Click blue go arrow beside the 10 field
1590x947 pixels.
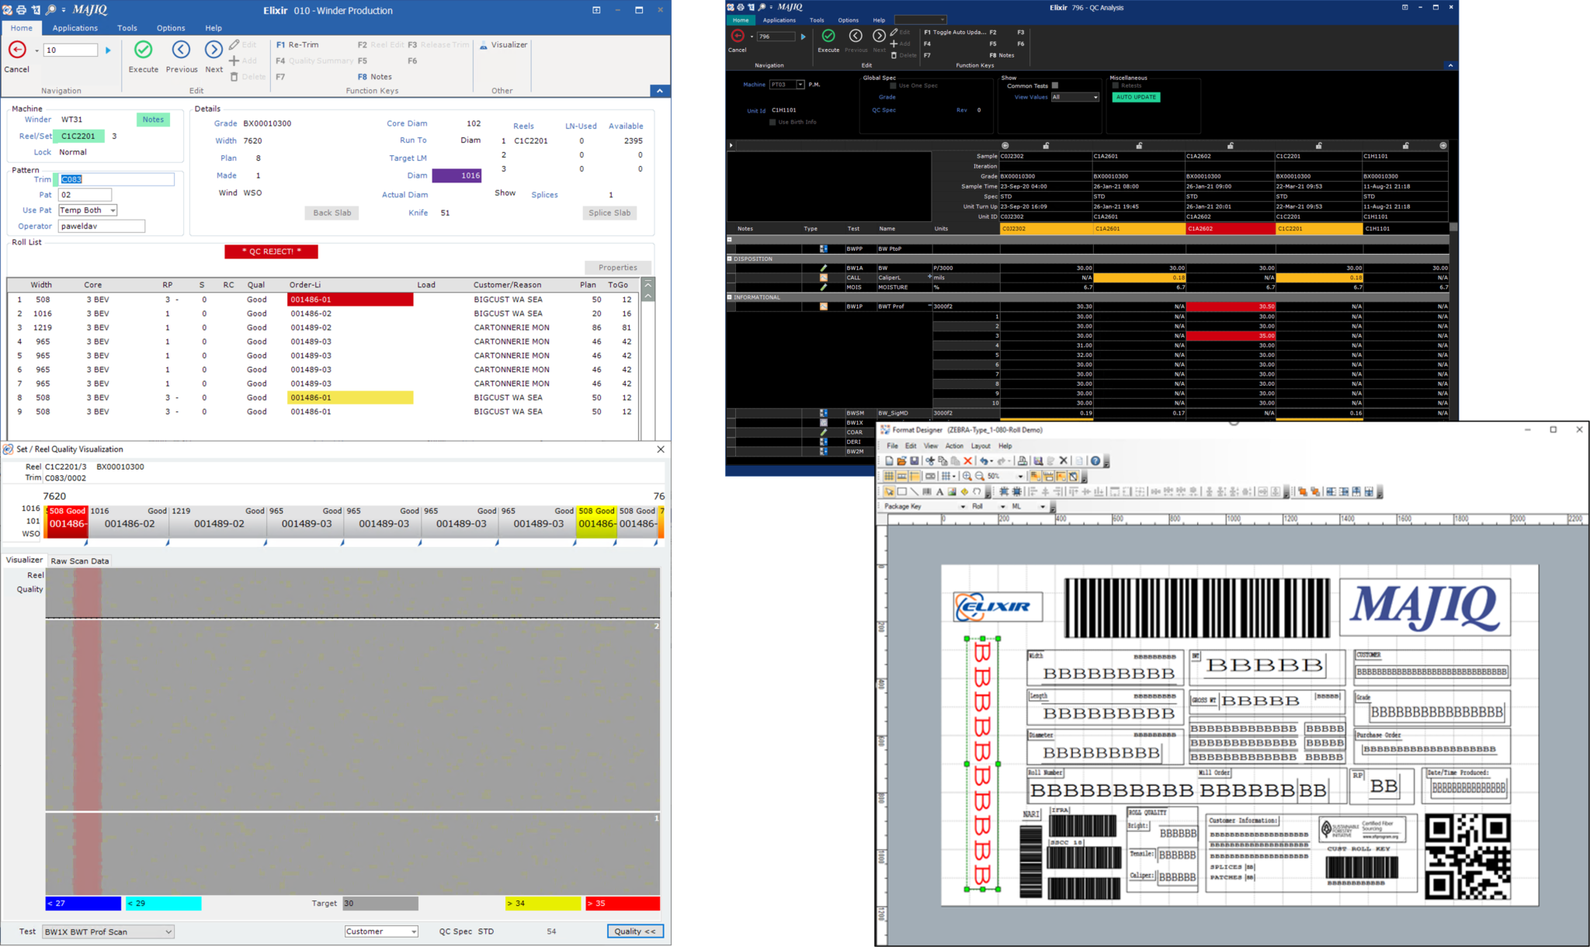click(108, 50)
